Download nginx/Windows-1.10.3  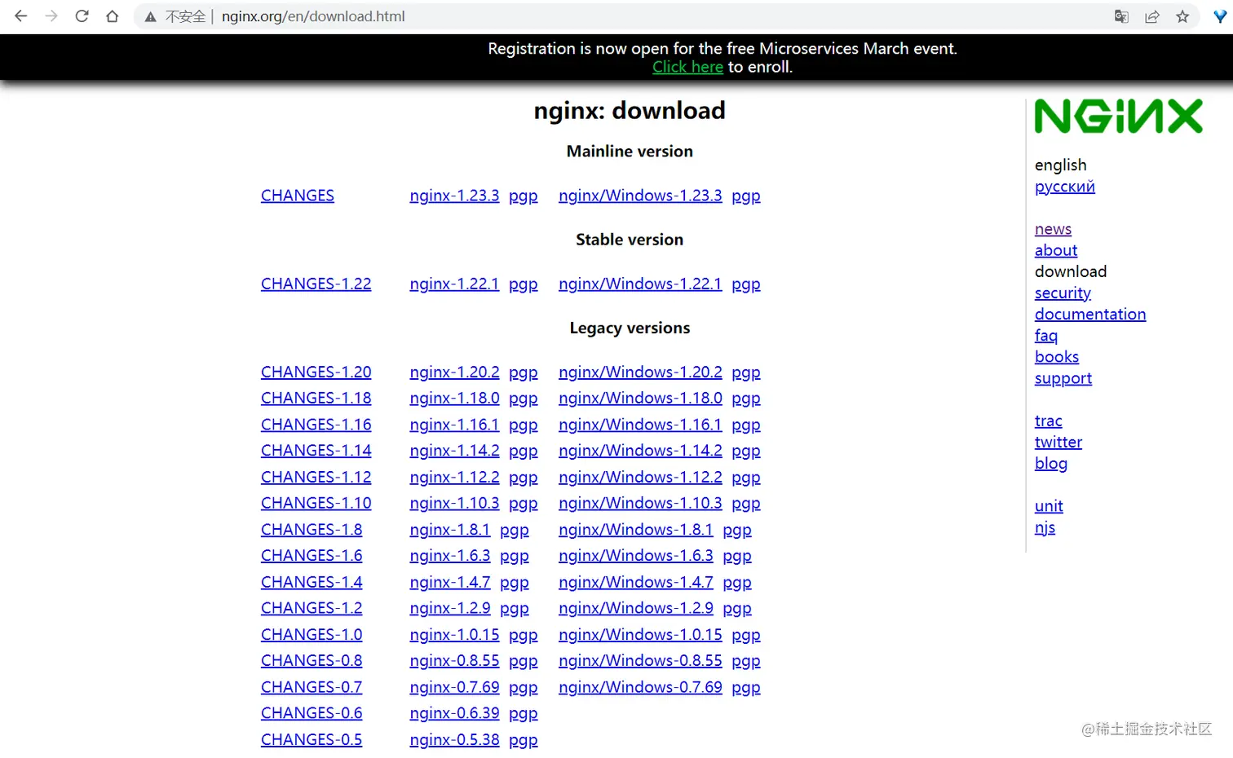click(x=640, y=503)
